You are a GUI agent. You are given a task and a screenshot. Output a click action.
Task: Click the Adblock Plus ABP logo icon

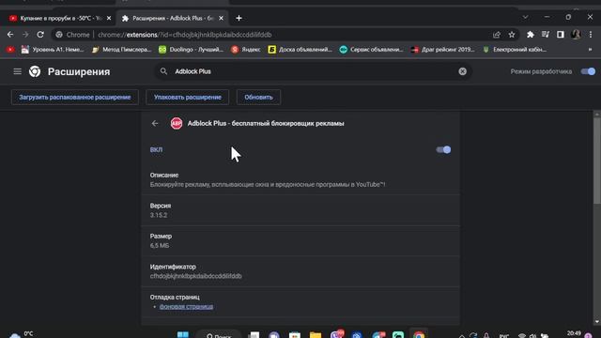tap(177, 123)
